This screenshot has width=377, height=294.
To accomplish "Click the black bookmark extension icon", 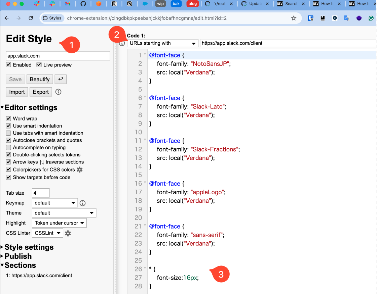I will 323,18.
